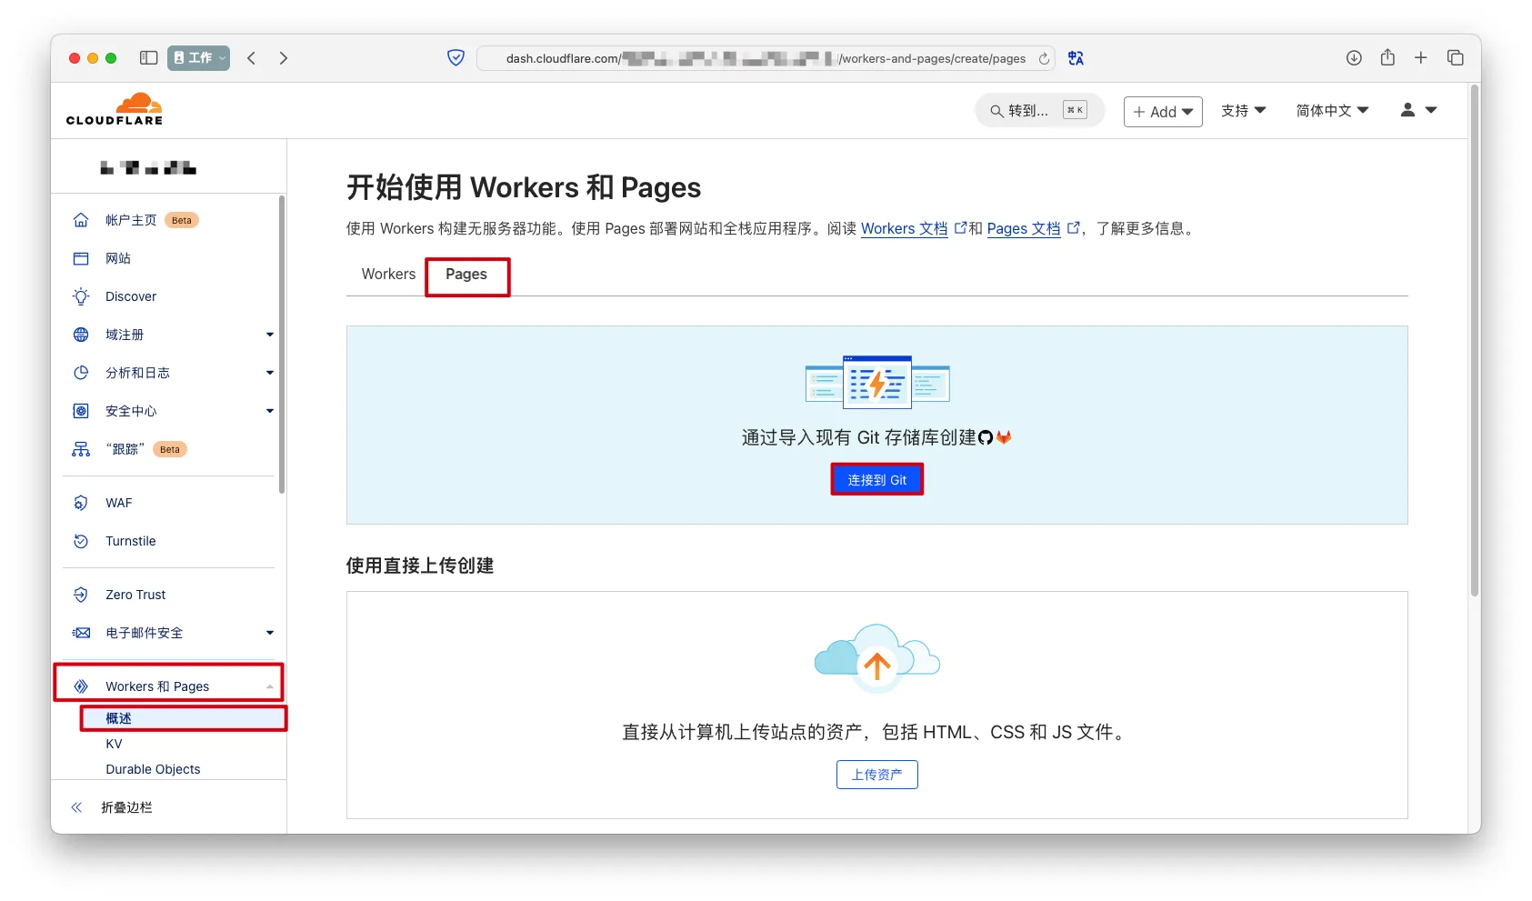Click the 上传资产 button
The image size is (1532, 901).
pos(877,775)
